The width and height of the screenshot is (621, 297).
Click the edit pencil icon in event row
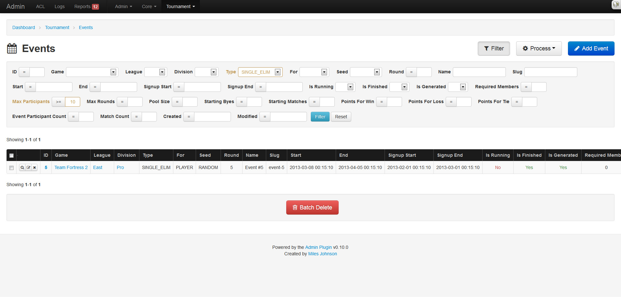(x=28, y=167)
